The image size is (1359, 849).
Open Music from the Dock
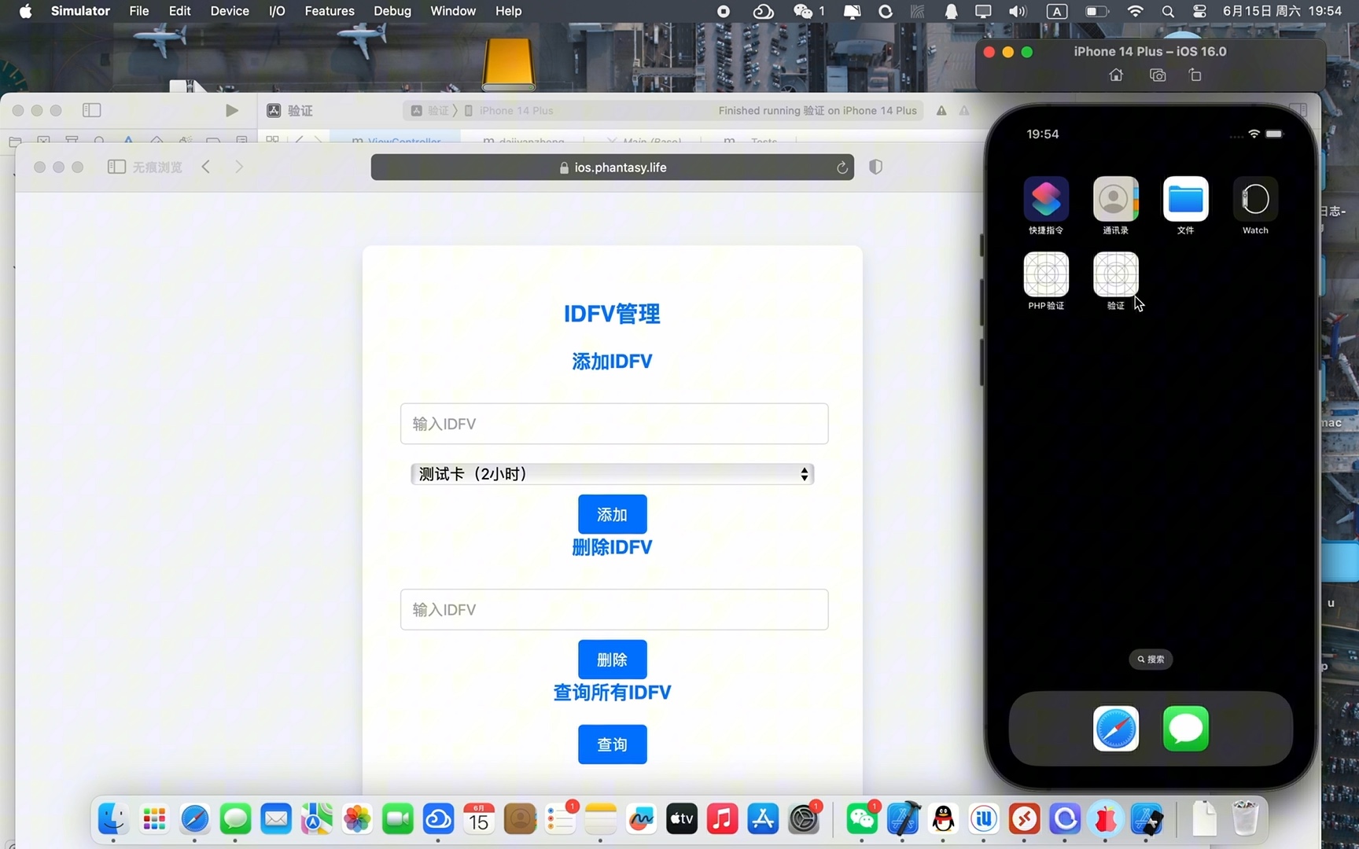723,819
